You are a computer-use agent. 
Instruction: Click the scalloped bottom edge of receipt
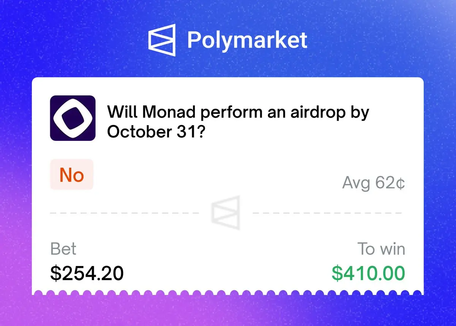tap(228, 293)
